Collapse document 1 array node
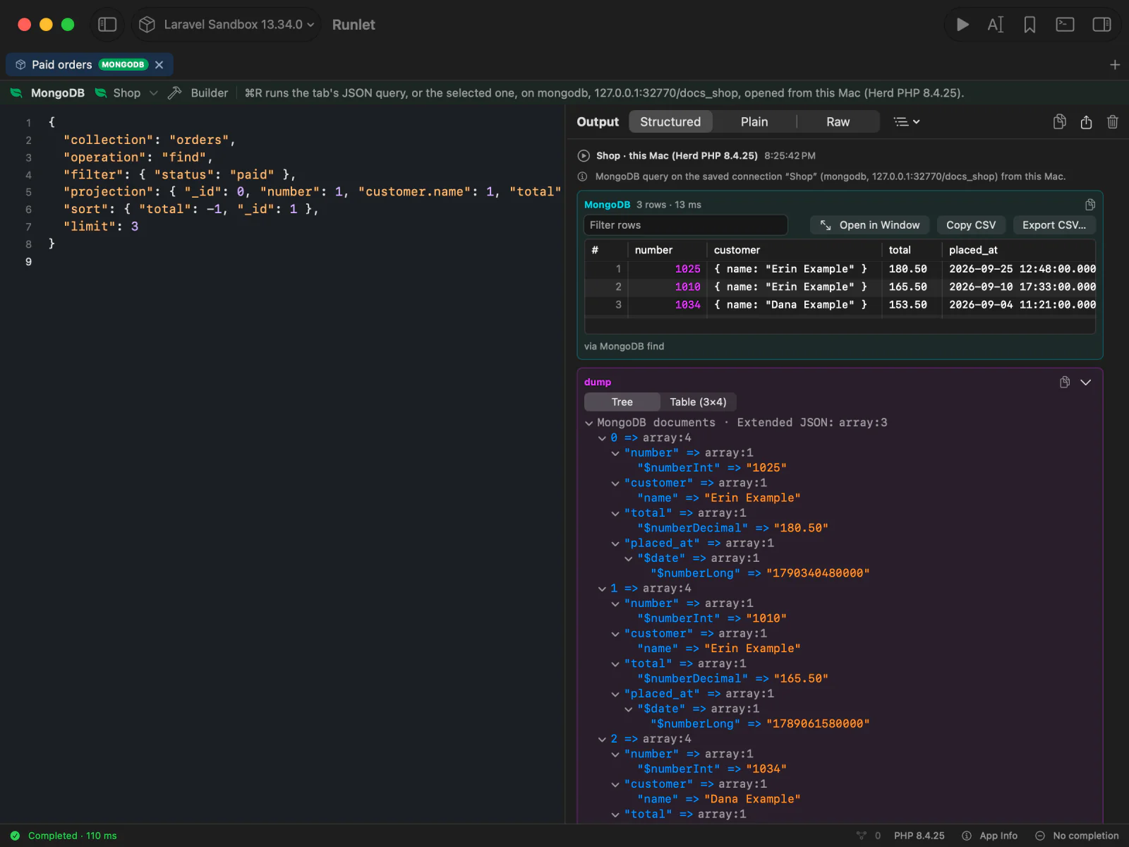 pyautogui.click(x=602, y=589)
